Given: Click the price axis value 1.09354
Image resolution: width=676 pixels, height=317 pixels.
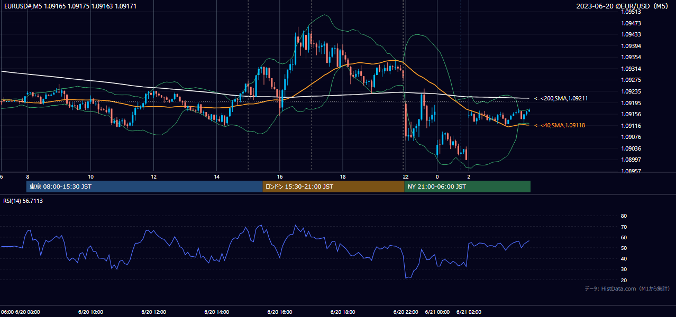Looking at the screenshot, I should point(632,57).
